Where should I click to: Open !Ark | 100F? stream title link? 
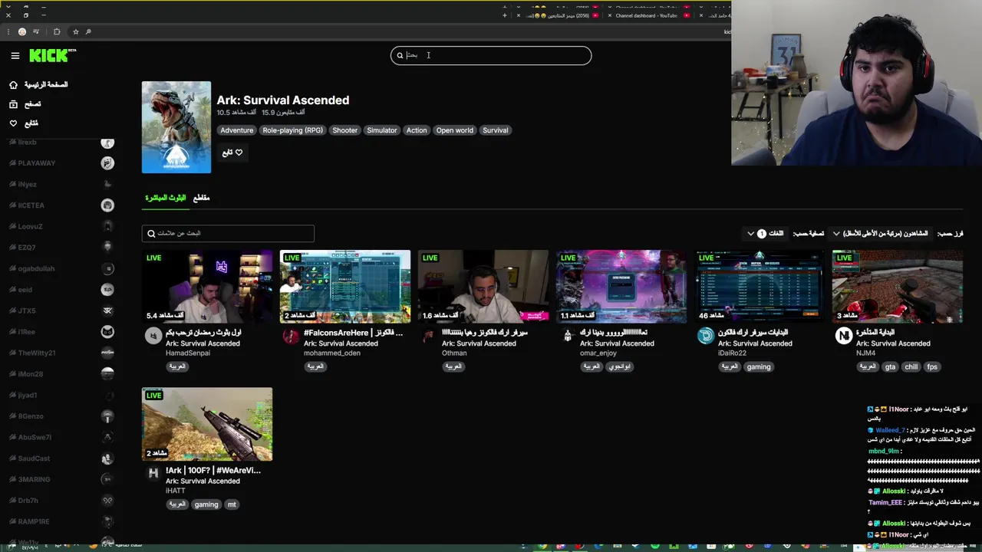(x=213, y=470)
